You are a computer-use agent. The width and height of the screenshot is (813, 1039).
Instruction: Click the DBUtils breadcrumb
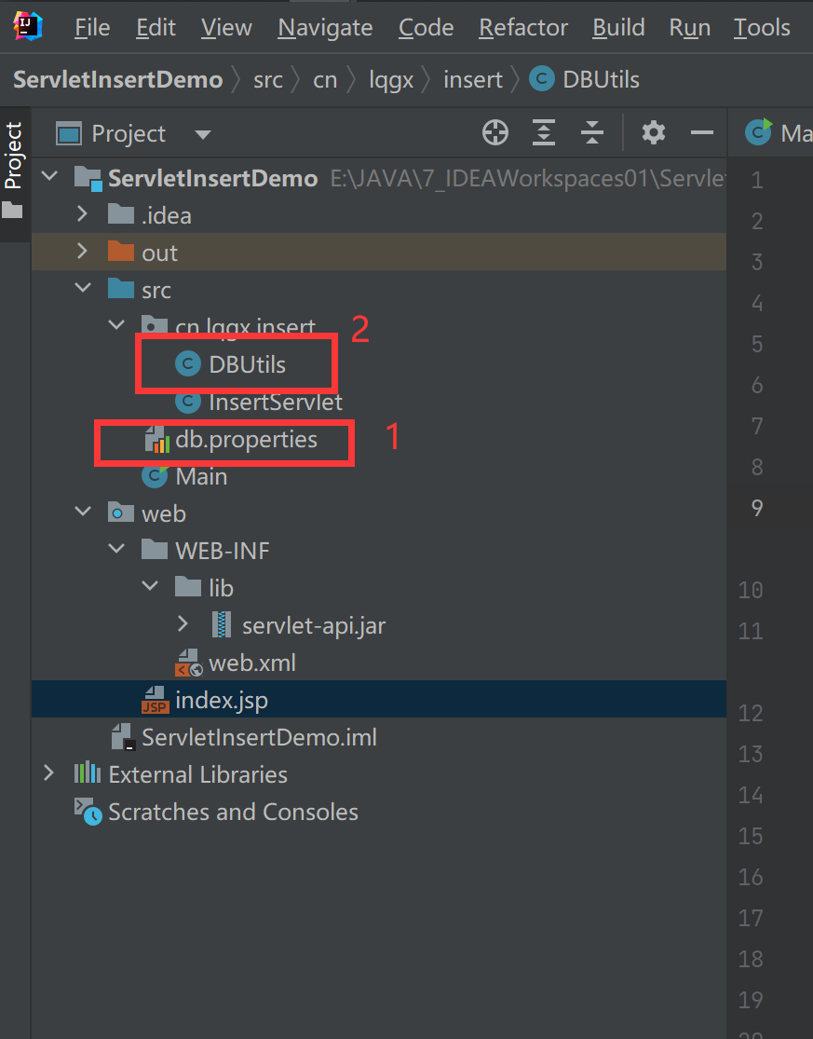(585, 79)
